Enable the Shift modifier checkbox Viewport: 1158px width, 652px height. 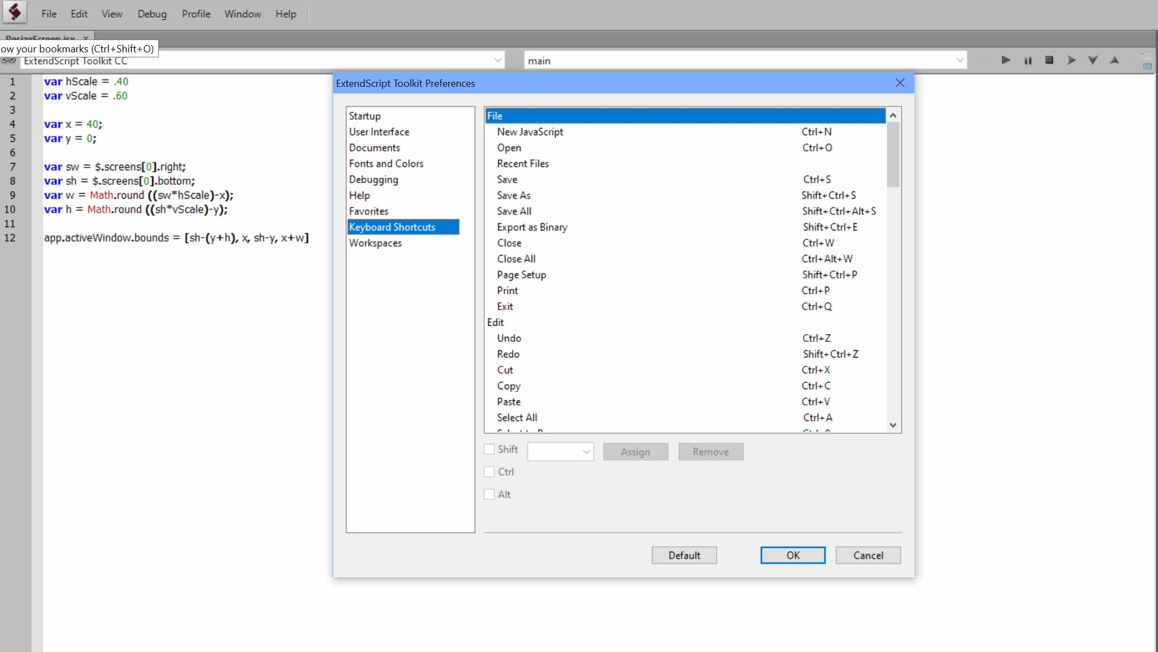(489, 449)
